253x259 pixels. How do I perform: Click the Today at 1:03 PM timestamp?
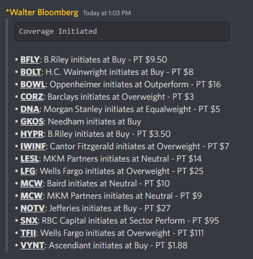point(107,13)
